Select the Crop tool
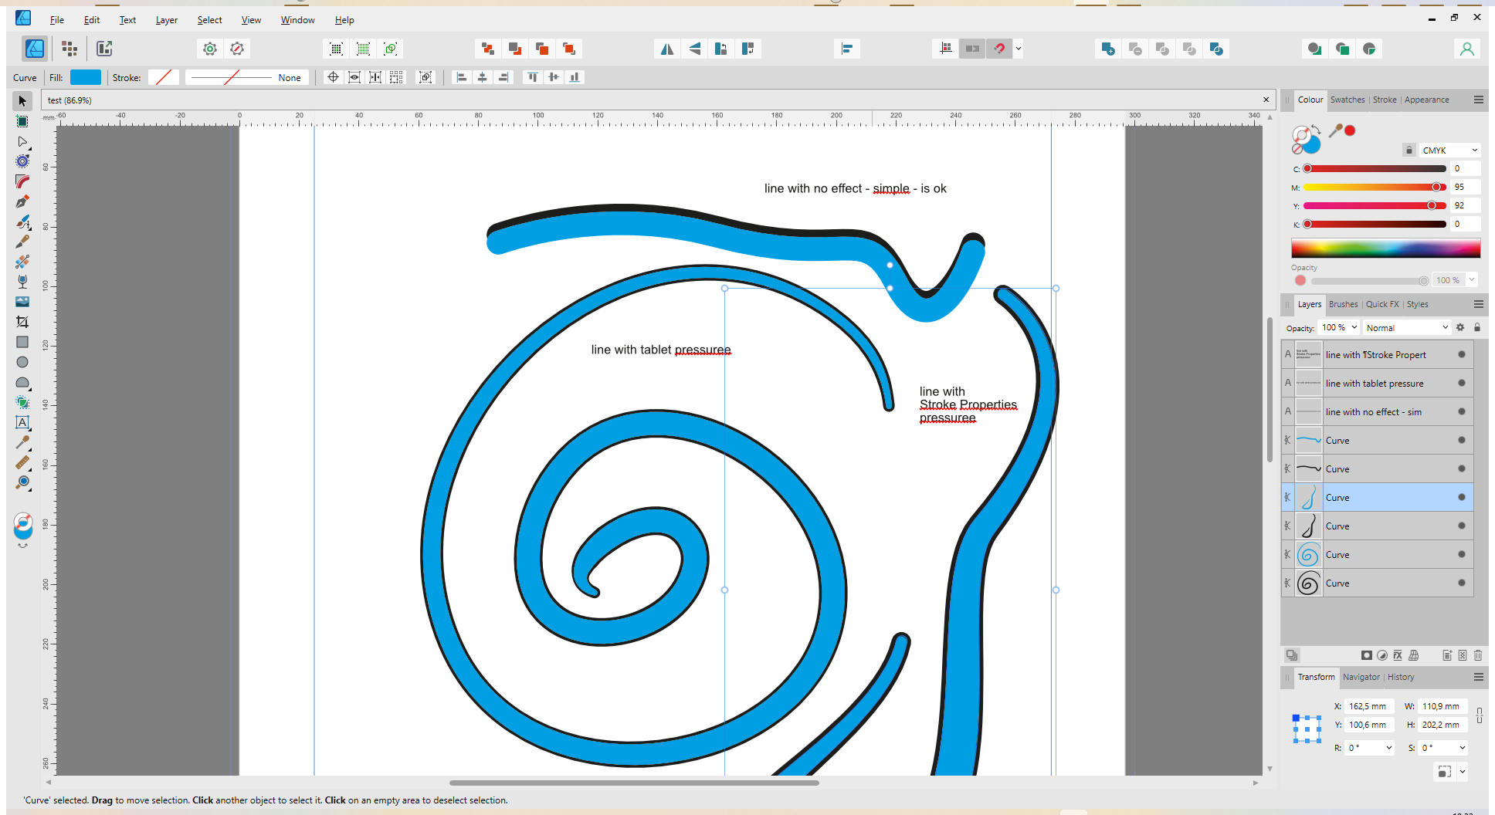 (x=22, y=322)
